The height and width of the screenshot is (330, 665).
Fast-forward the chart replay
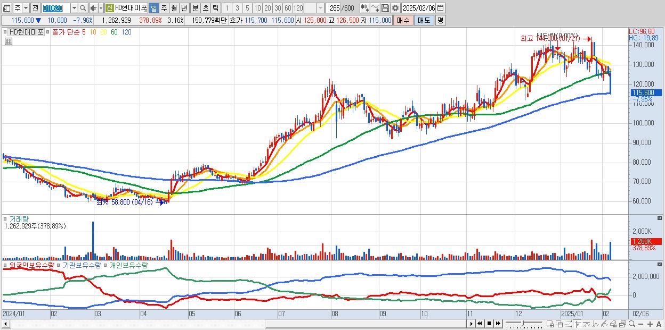tap(498, 324)
